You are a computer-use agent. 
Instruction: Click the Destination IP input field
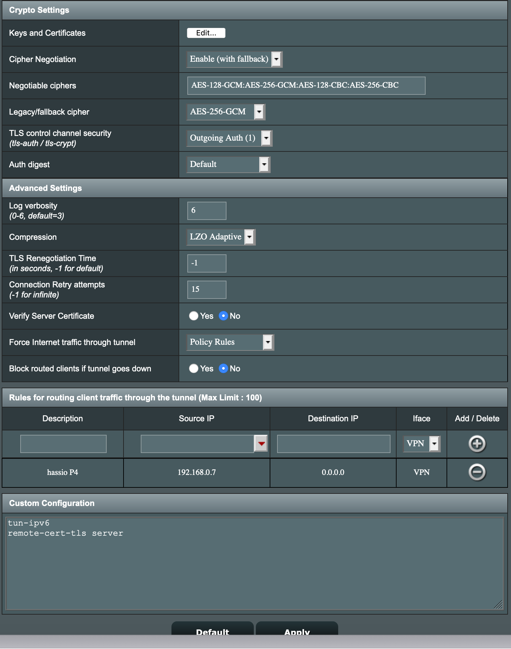[333, 444]
